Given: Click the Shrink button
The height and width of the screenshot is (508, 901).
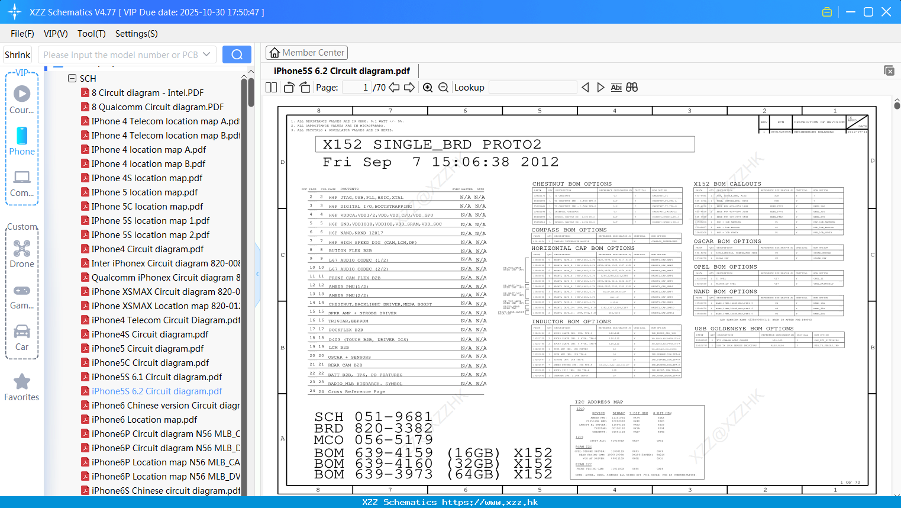Looking at the screenshot, I should [x=18, y=54].
